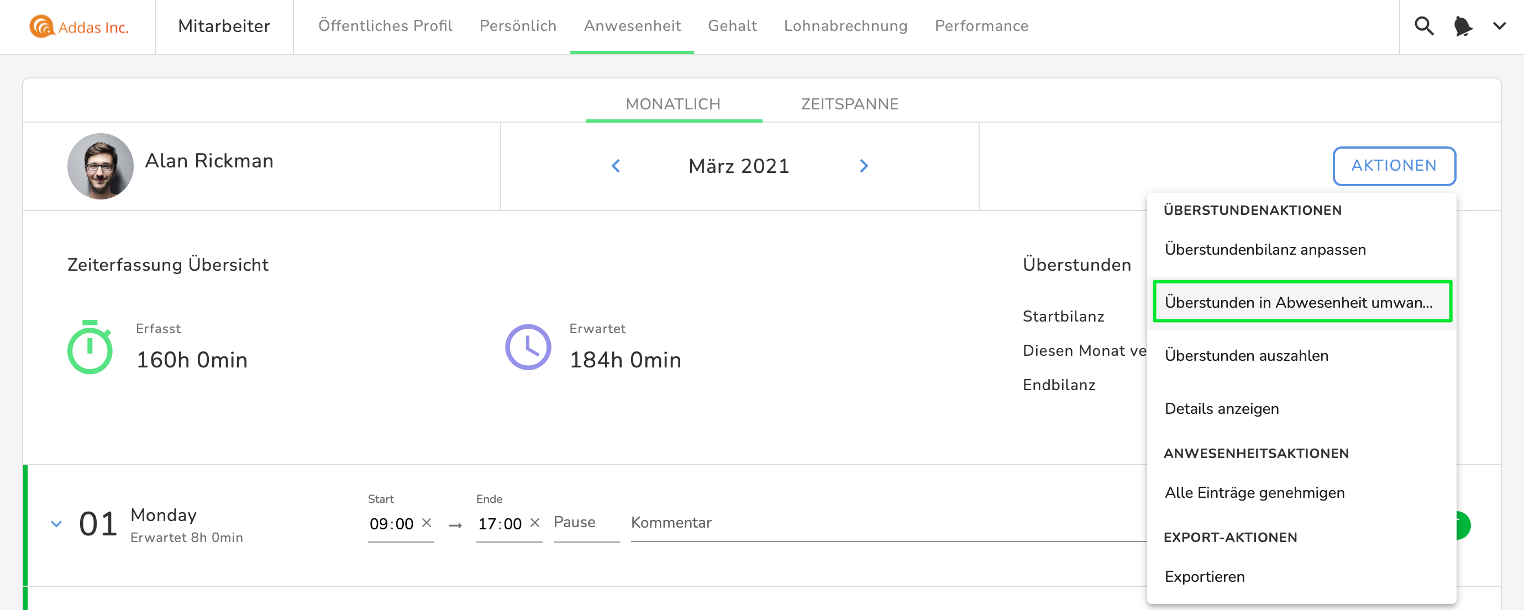Select Überstunden auszahlen option

(x=1246, y=356)
